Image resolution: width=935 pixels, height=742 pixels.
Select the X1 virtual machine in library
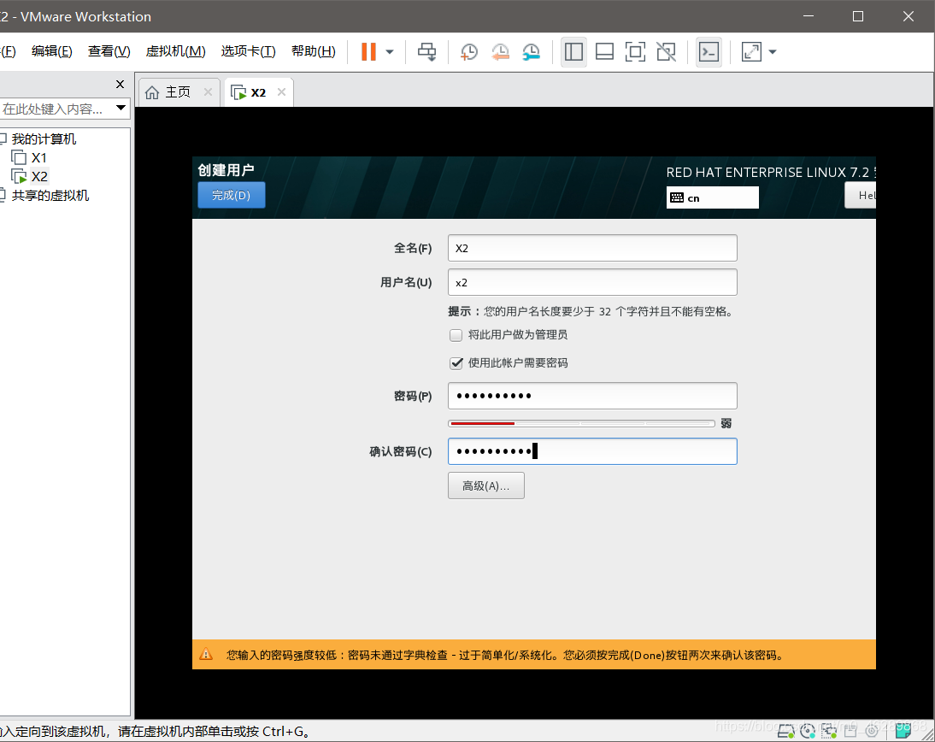(x=38, y=157)
